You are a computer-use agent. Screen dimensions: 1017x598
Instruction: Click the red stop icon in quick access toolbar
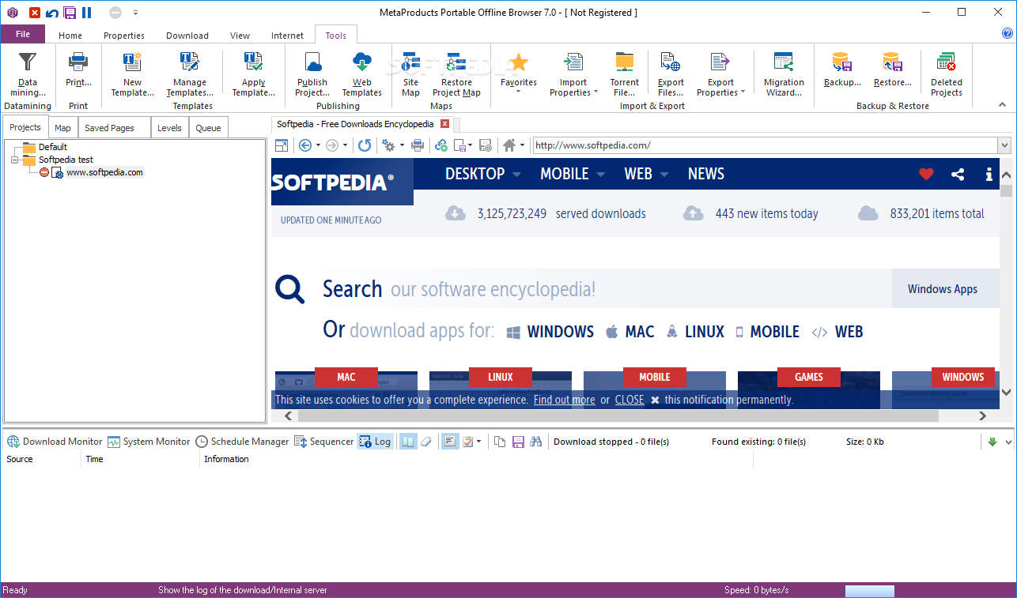click(35, 13)
